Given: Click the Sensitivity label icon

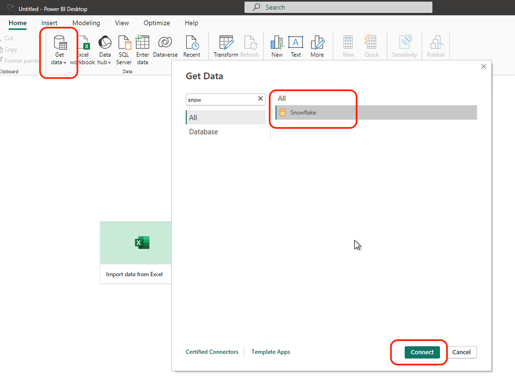Looking at the screenshot, I should 405,42.
